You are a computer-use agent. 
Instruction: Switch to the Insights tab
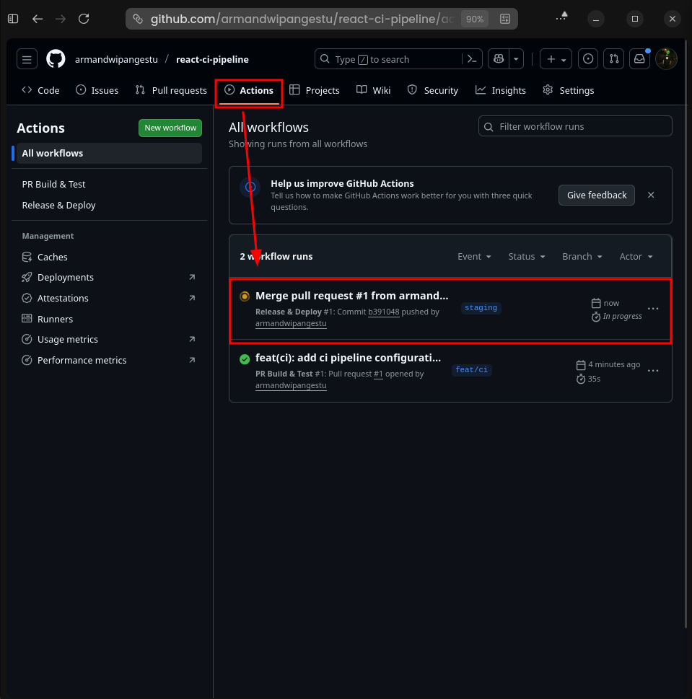[501, 90]
